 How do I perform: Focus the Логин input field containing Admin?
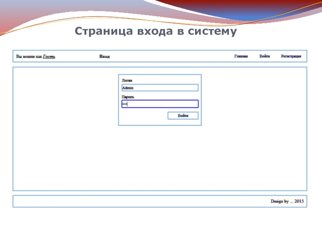click(160, 88)
